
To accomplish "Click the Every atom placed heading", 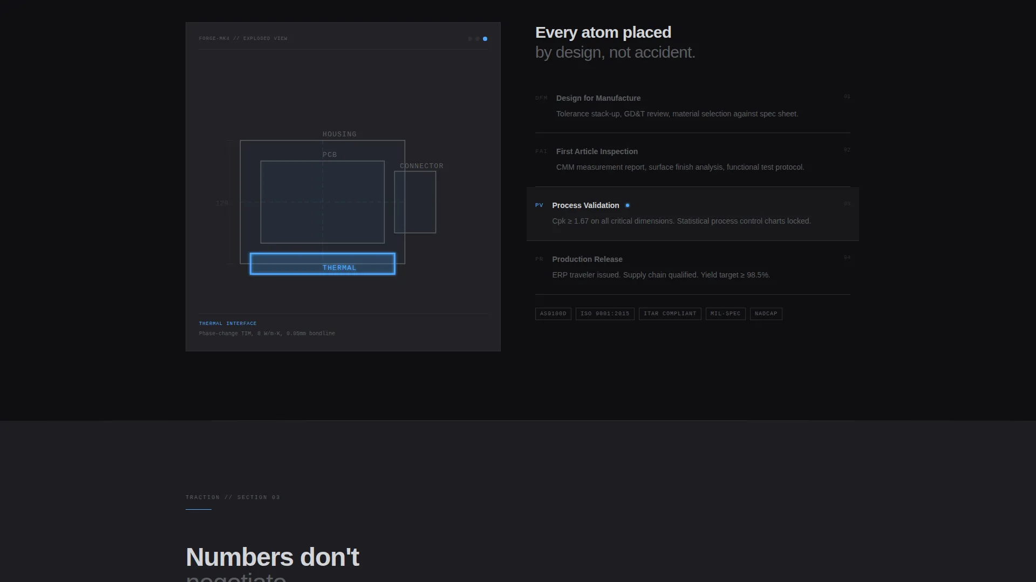I will (x=603, y=32).
